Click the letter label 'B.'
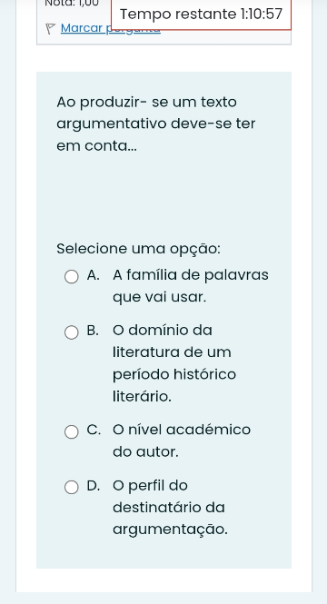Screen dimensions: 327x604 point(93,331)
